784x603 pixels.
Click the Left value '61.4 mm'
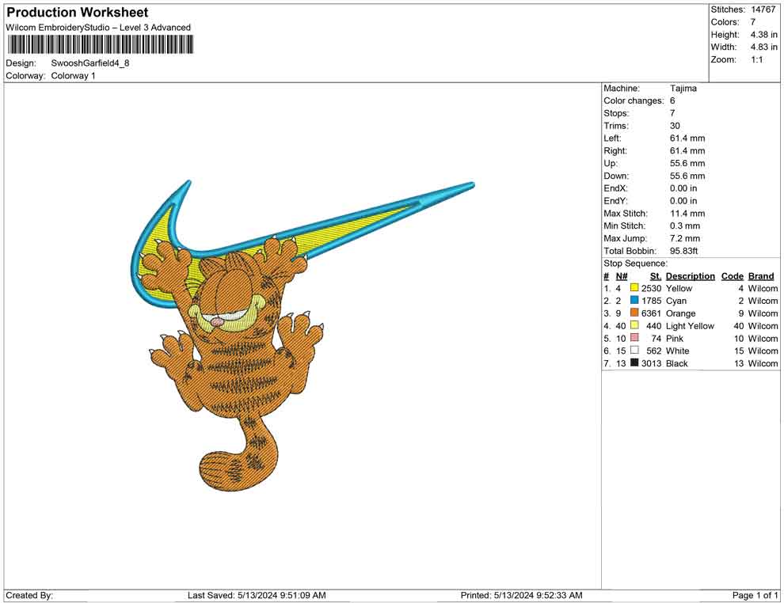(687, 138)
